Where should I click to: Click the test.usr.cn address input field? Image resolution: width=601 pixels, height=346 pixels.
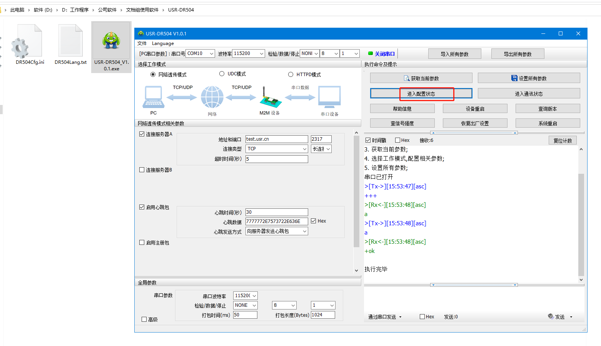276,139
